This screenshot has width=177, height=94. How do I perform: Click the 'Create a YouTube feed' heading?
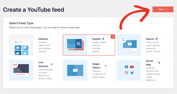point(34,10)
